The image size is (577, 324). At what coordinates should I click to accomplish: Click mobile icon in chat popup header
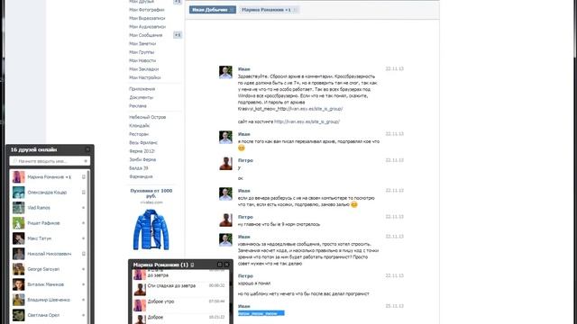click(192, 265)
